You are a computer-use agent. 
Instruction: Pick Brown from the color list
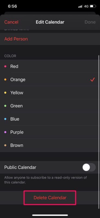tap(50, 145)
